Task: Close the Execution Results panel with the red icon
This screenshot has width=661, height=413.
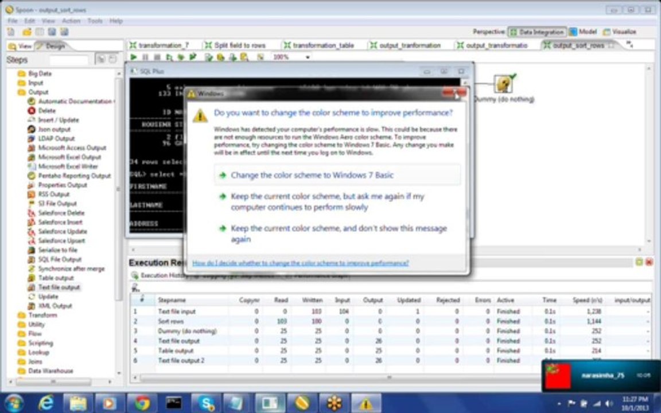Action: click(649, 262)
